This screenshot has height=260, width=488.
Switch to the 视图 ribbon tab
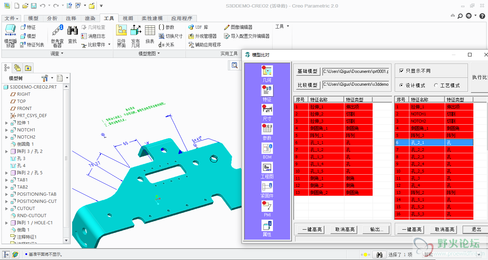pos(128,18)
